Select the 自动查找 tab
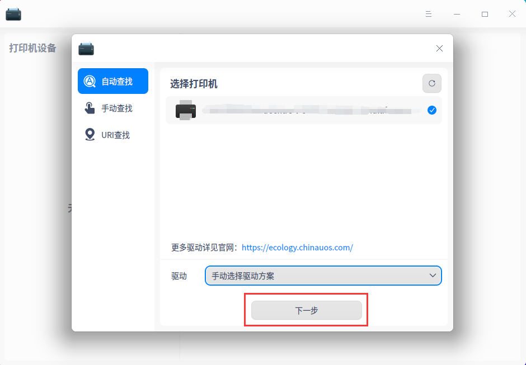Screen dimensions: 526x365 112,81
